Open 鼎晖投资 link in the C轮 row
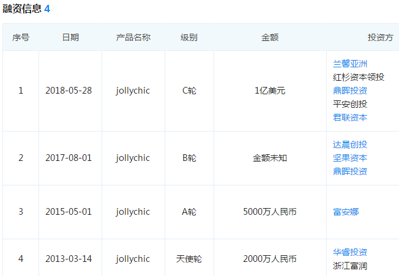399x276 pixels. pos(350,91)
